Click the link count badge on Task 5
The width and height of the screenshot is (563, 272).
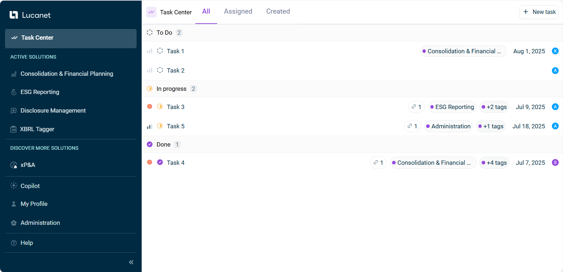point(412,126)
